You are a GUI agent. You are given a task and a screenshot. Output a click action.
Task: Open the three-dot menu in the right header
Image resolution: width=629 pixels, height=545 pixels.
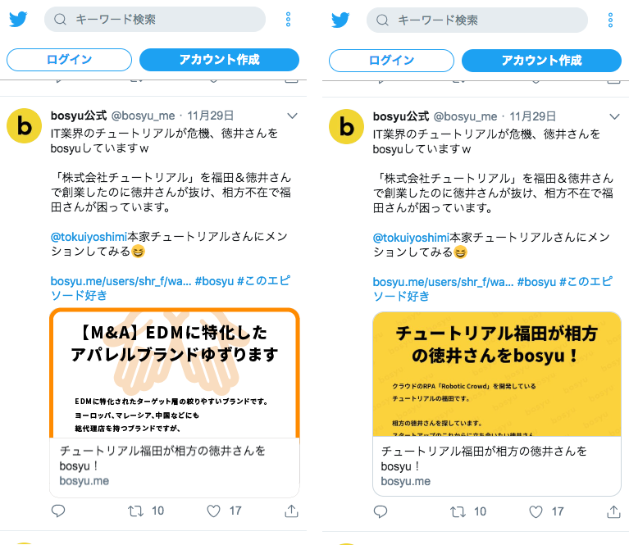coord(610,20)
